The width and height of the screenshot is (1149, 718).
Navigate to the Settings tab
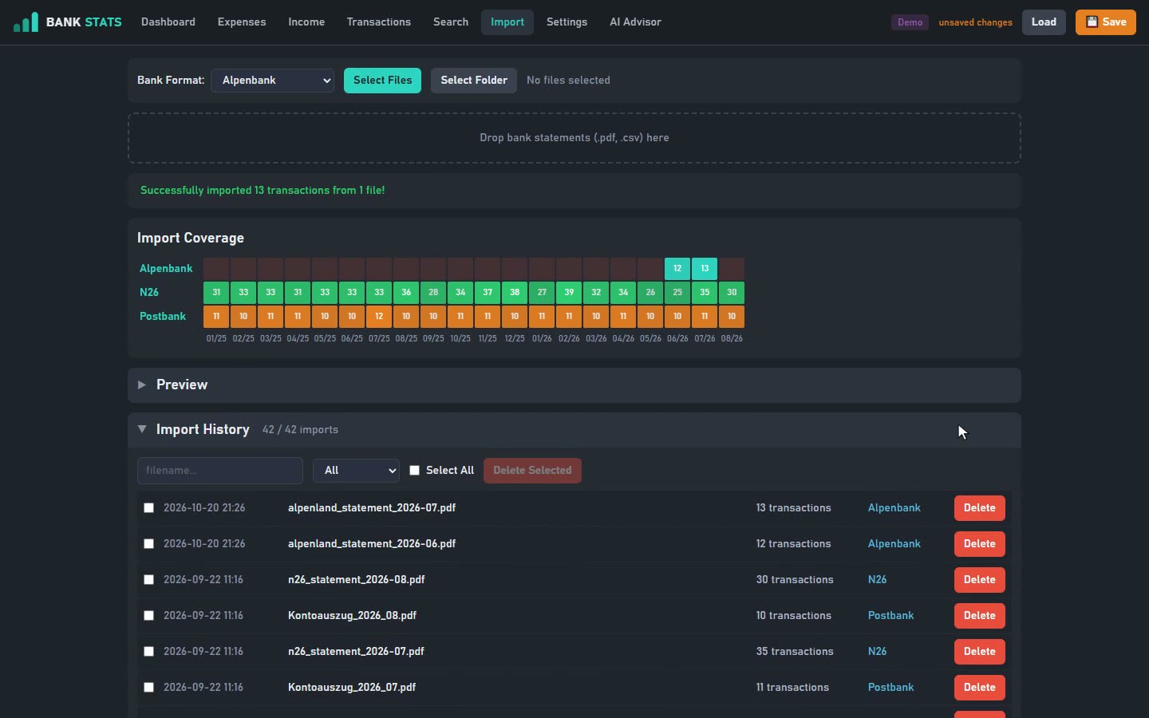point(567,22)
